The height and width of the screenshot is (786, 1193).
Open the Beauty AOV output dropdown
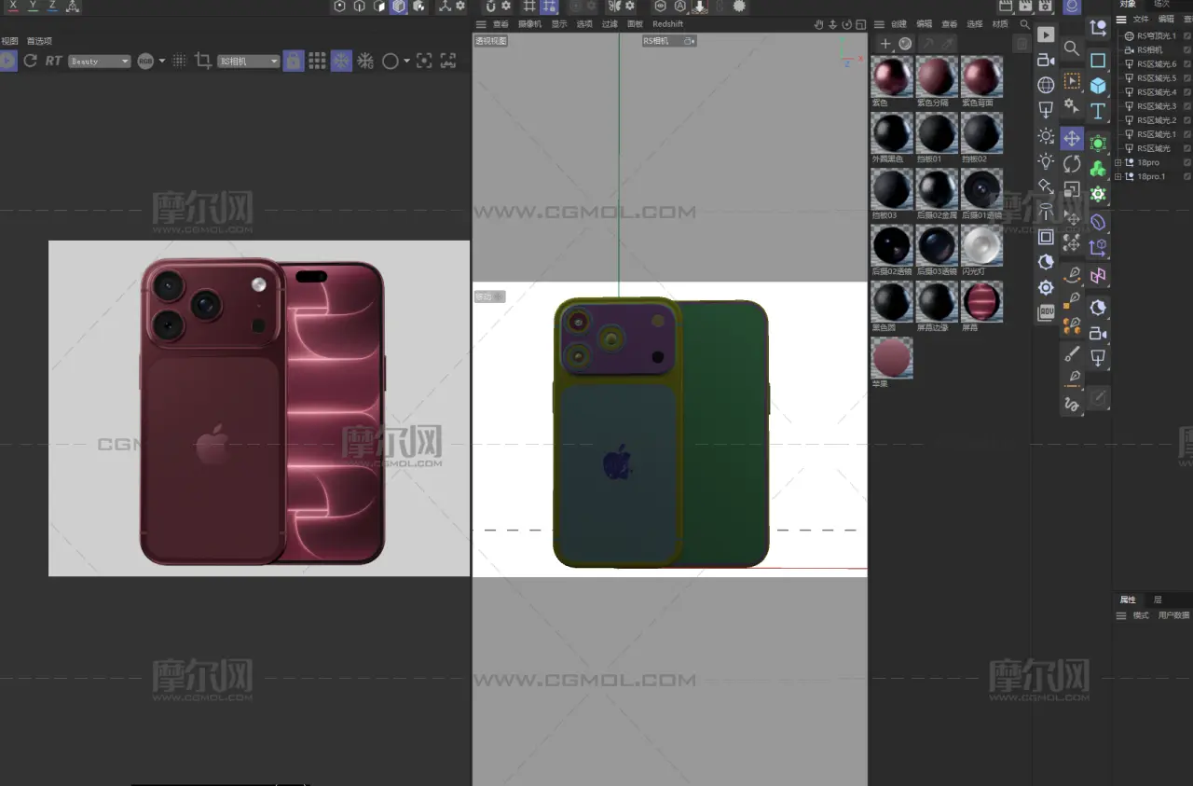pos(99,62)
